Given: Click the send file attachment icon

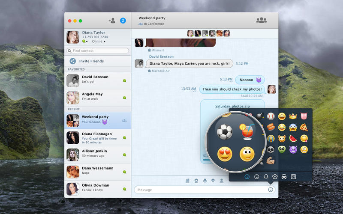Looking at the screenshot, I should (x=187, y=181).
